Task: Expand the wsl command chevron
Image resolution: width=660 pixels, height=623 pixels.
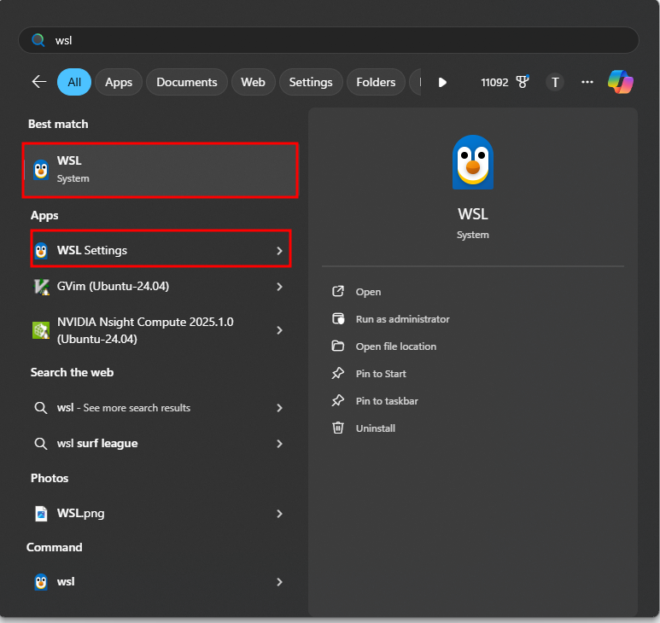Action: [279, 582]
